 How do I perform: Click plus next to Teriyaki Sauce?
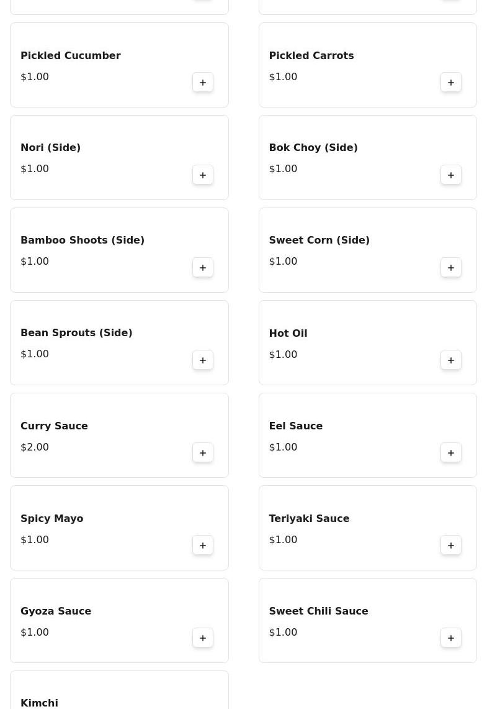[x=451, y=546]
